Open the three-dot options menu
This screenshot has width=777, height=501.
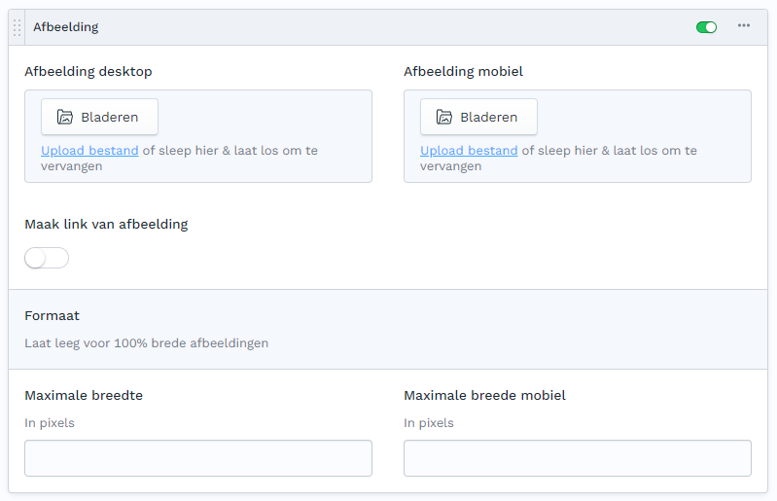point(744,26)
